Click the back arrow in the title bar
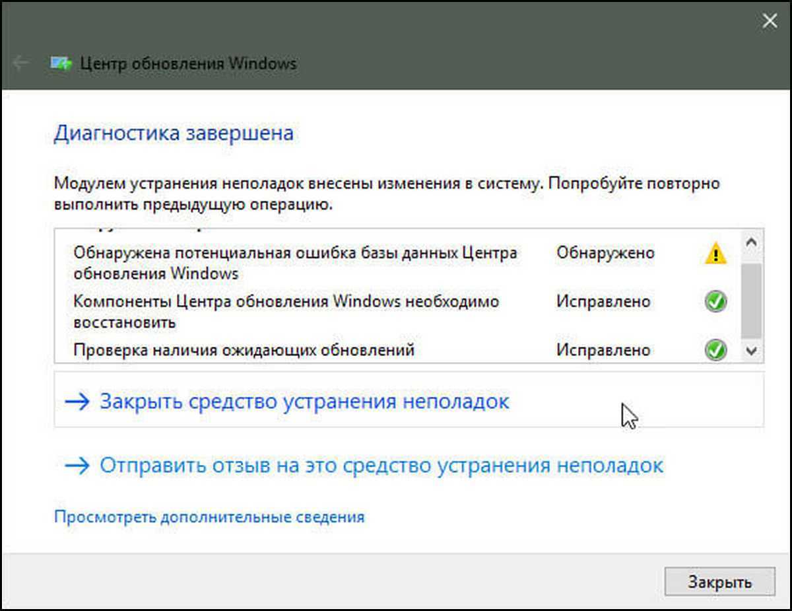The width and height of the screenshot is (792, 611). 21,63
